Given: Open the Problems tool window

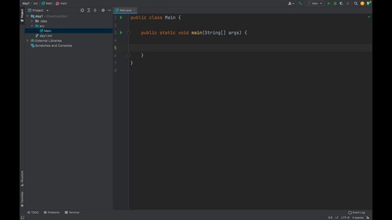Looking at the screenshot, I should (x=51, y=213).
